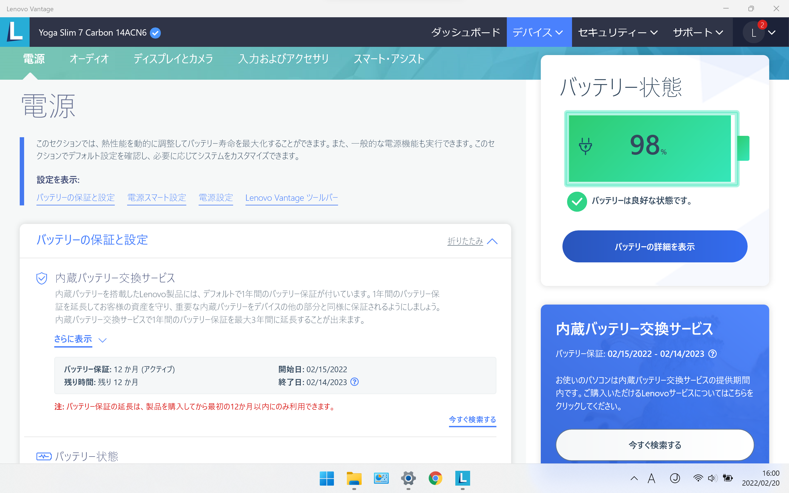Click the 残り時間: 残り 12 か月 text
This screenshot has height=493, width=789.
(x=101, y=382)
